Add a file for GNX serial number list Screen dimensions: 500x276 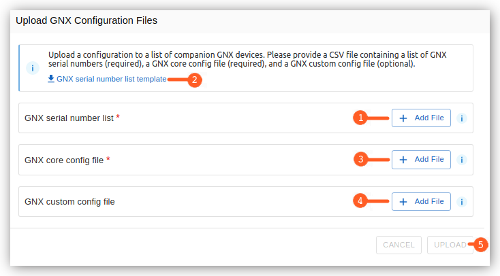(x=421, y=118)
